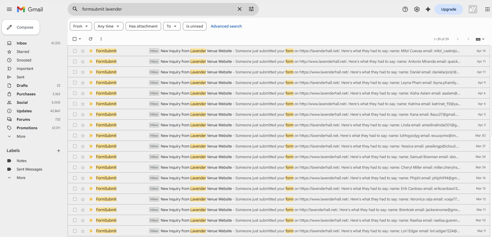Click the Upgrade button
Viewport: 492px width, 237px height.
(x=449, y=9)
